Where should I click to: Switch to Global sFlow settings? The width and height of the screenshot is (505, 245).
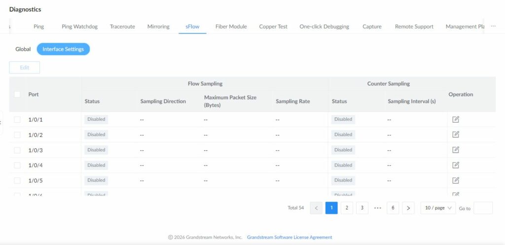23,49
